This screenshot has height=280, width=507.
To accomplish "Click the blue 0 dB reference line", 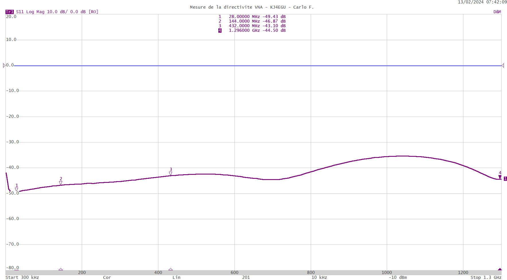I will pyautogui.click(x=258, y=66).
